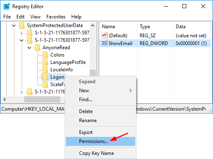Choose Permissions... from the context menu
This screenshot has height=159, width=213.
coord(100,141)
